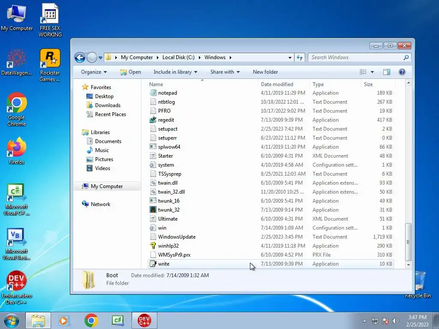Screen dimensions: 439x329
Task: Click the file list vertical scrollbar thumb
Action: point(409,242)
